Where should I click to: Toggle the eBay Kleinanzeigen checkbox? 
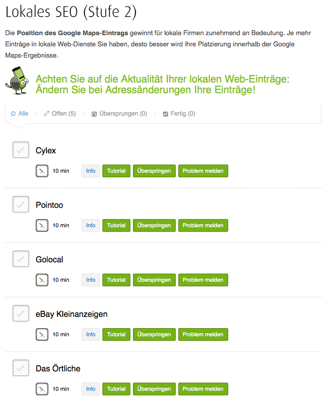pos(20,314)
